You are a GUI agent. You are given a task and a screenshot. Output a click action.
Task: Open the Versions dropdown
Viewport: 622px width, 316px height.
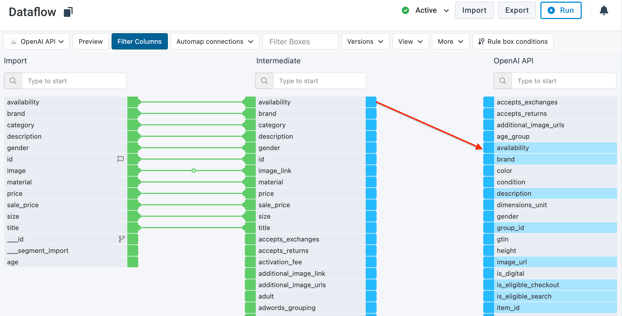365,41
